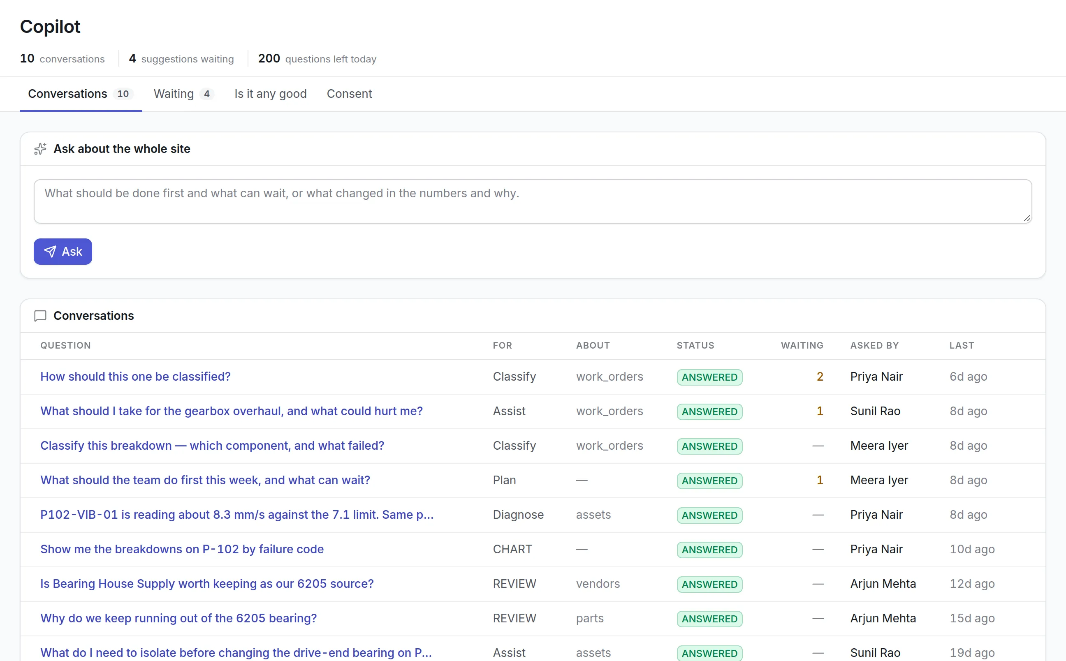Screen dimensions: 1066x661
Task: Open 'Show me the breakdowns on P-102' conversation
Action: [x=182, y=549]
